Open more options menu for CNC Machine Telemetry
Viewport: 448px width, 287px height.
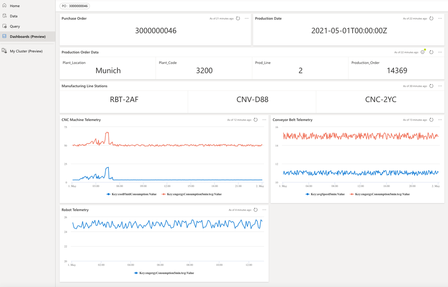(x=264, y=120)
